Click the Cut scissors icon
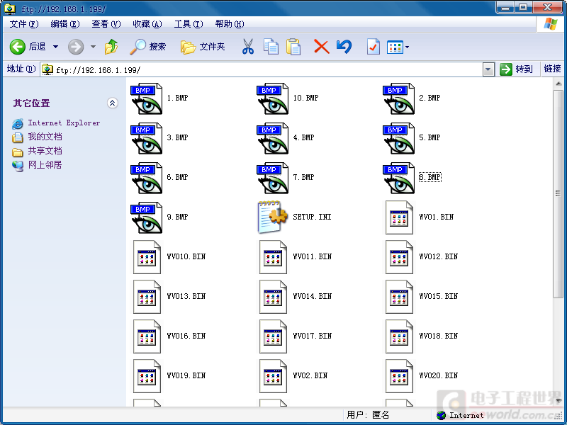 247,47
